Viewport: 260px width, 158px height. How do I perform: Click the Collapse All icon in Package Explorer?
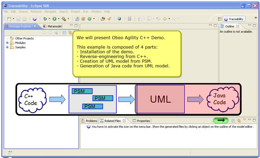64,33
